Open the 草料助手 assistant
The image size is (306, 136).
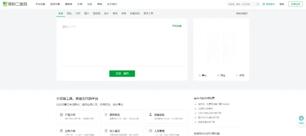pyautogui.click(x=268, y=4)
